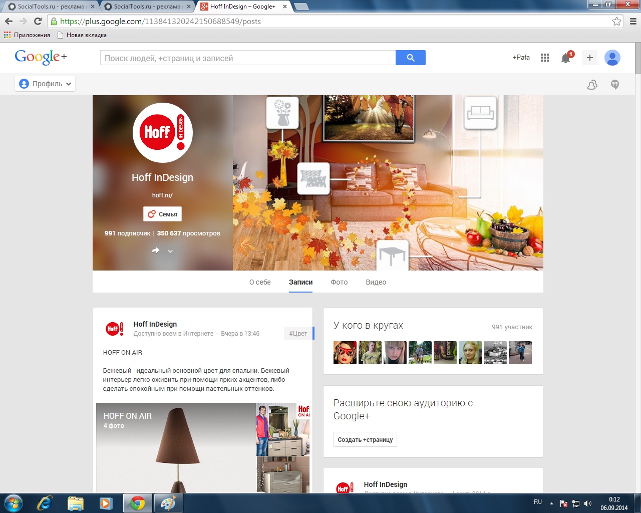Click Создать +страницу button
Image resolution: width=641 pixels, height=513 pixels.
pyautogui.click(x=365, y=439)
